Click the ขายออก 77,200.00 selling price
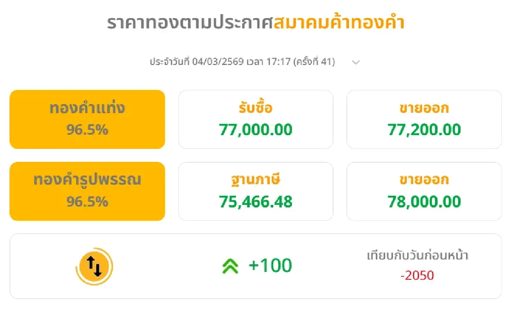Screen dimensions: 517x315 (424, 129)
